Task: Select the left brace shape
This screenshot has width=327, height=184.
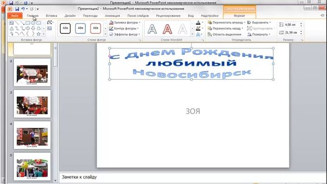Action: (28, 34)
